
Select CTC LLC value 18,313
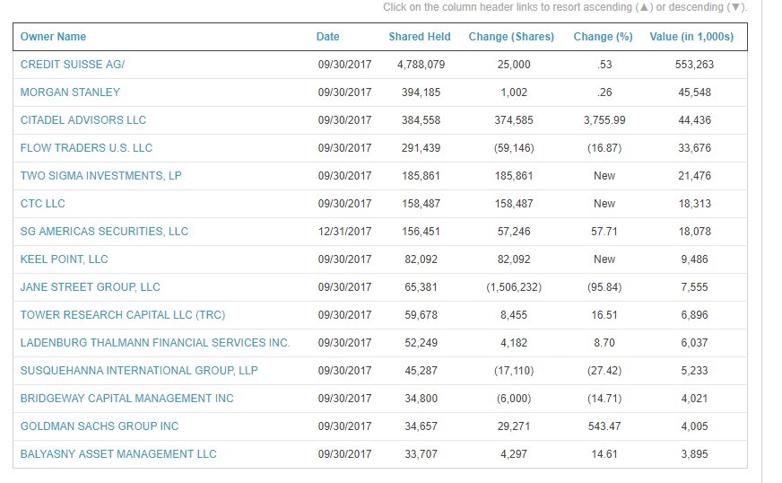[x=695, y=204]
